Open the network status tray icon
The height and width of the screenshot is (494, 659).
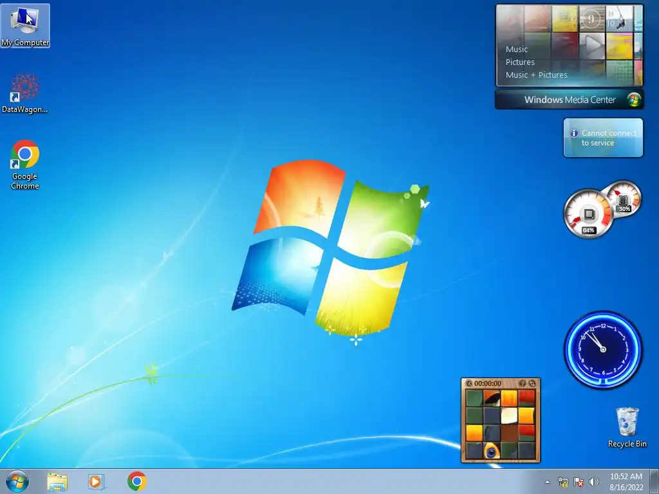(x=562, y=482)
